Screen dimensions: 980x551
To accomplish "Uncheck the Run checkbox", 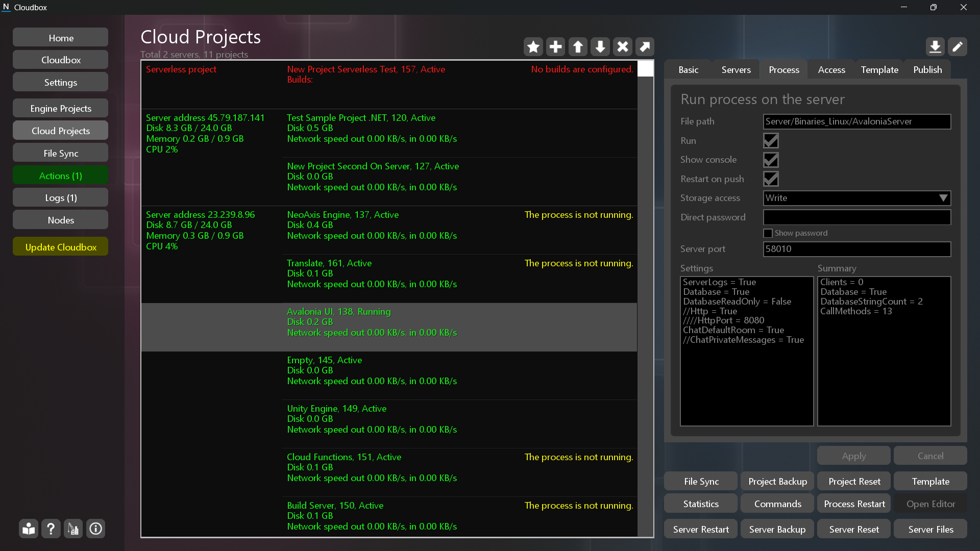I will pyautogui.click(x=771, y=140).
